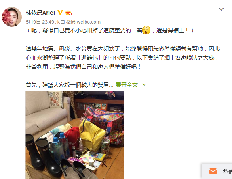Click the 林依晨Ariel username link
Screen dimensions: 232x179
pos(40,13)
